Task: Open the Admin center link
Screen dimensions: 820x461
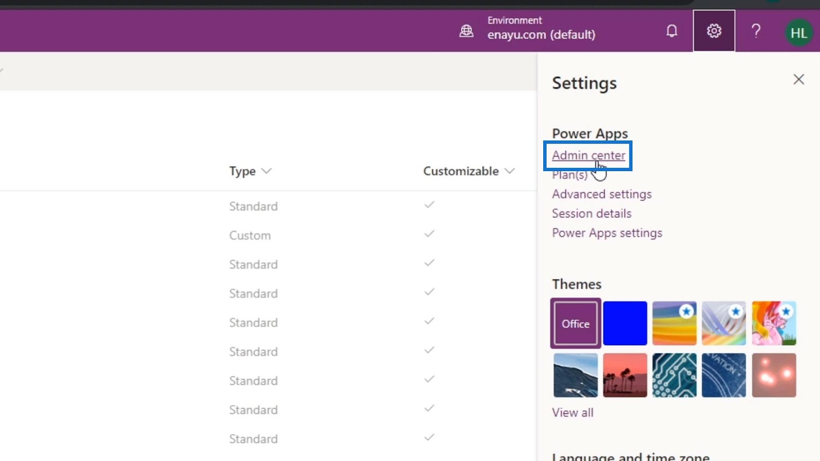Action: point(588,155)
